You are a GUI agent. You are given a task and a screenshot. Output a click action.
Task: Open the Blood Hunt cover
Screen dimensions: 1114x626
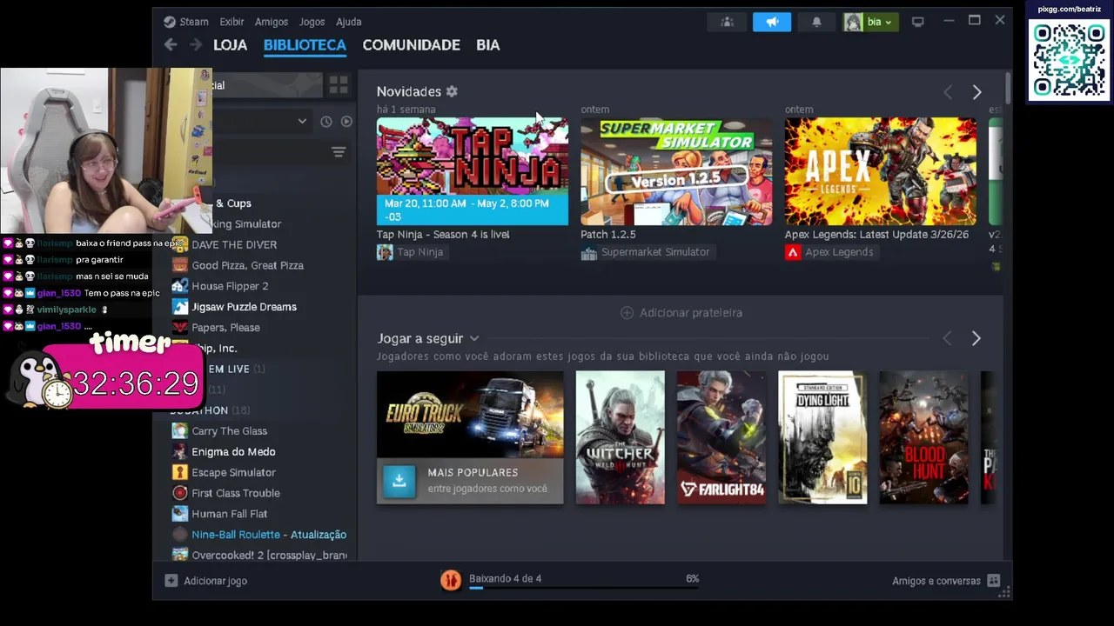(x=923, y=437)
